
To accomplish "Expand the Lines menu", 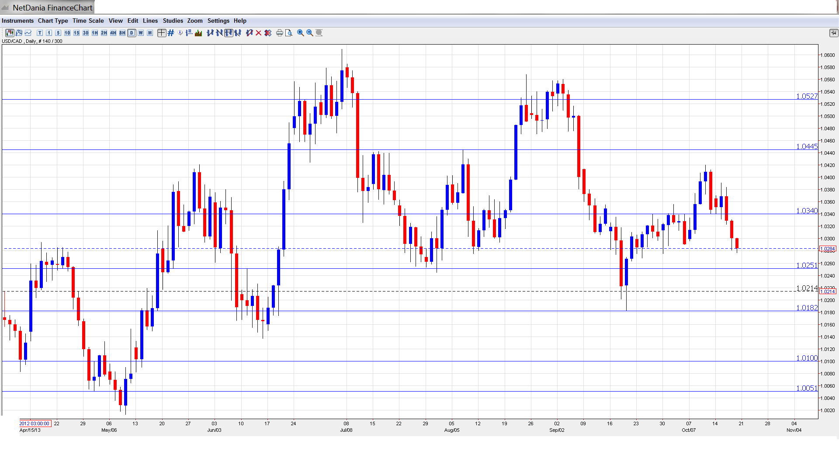I will click(x=150, y=21).
